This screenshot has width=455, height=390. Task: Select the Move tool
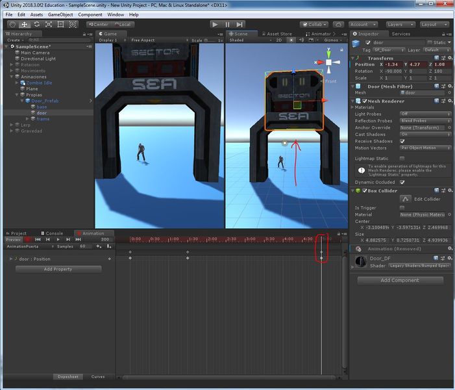pyautogui.click(x=25, y=25)
